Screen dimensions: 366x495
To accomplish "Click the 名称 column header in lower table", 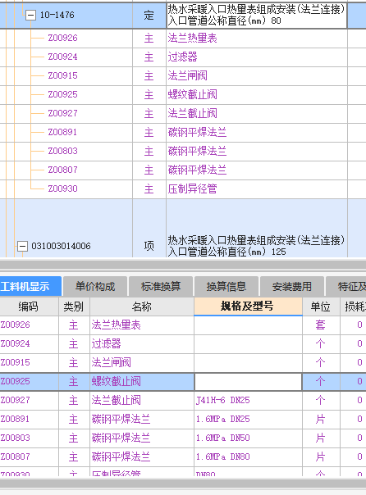I will pos(142,307).
